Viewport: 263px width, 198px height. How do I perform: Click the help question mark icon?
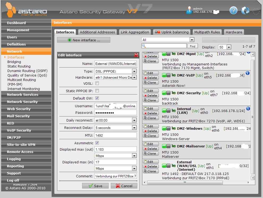(233, 11)
